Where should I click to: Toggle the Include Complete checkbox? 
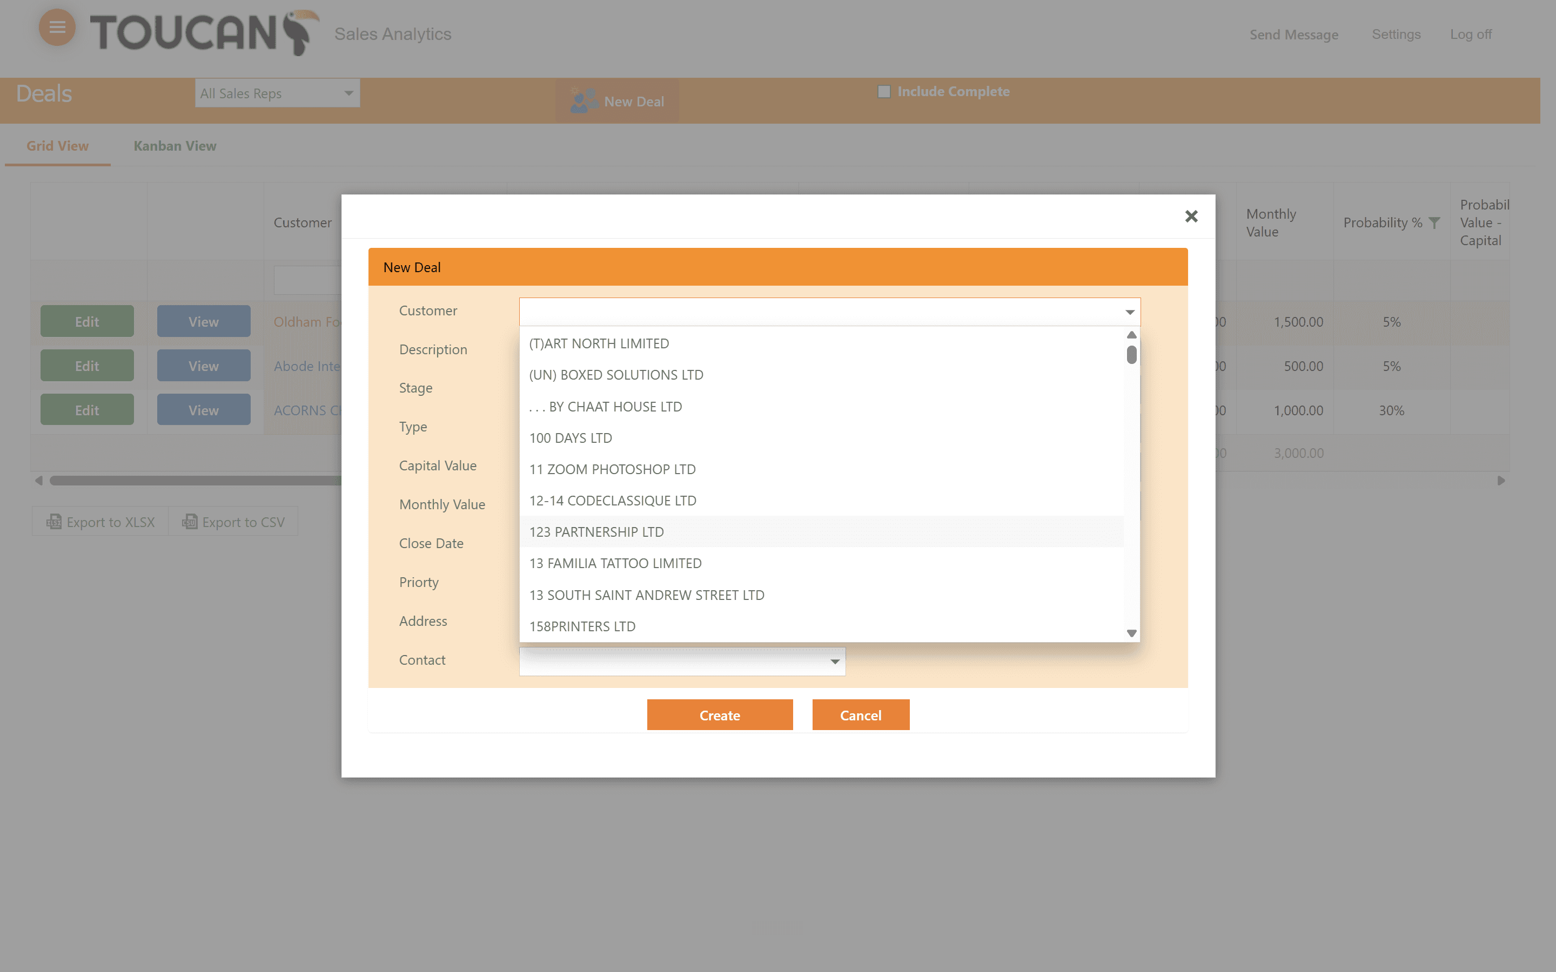coord(884,91)
